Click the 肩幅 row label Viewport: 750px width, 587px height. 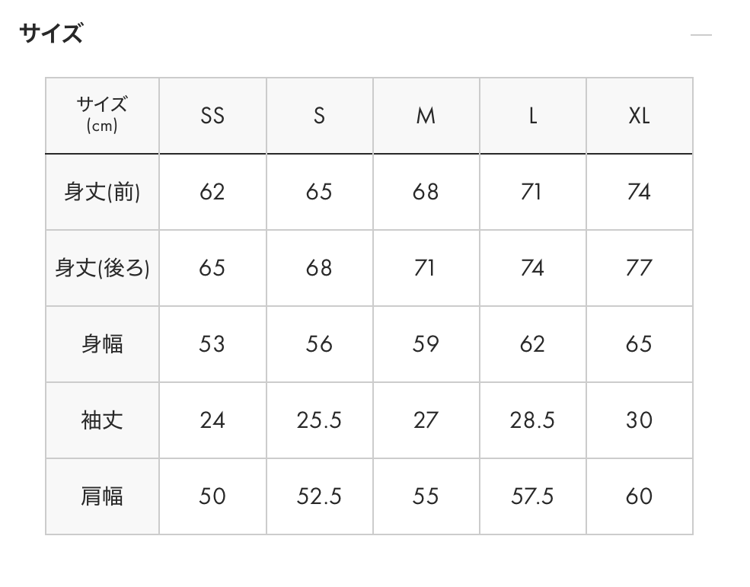[x=102, y=496]
